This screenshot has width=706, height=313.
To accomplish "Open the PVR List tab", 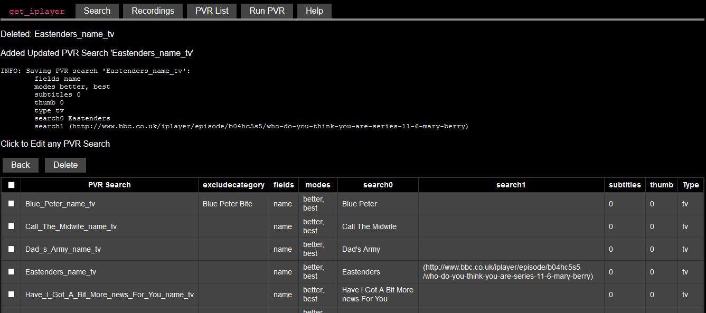I will tap(212, 11).
